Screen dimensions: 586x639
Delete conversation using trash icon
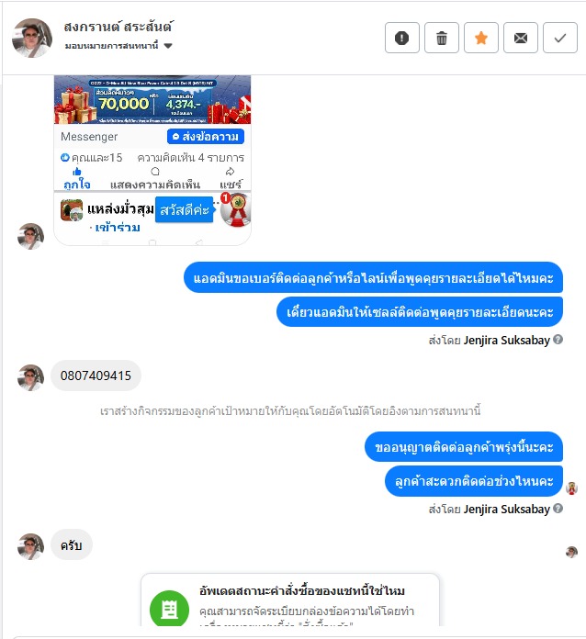(441, 38)
